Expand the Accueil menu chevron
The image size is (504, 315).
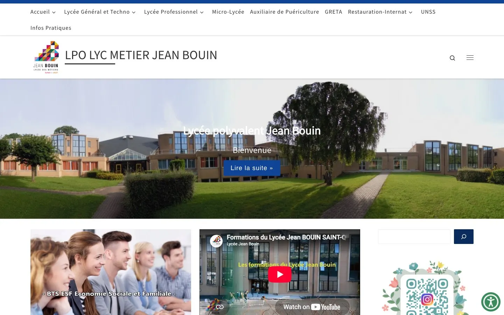pyautogui.click(x=54, y=12)
